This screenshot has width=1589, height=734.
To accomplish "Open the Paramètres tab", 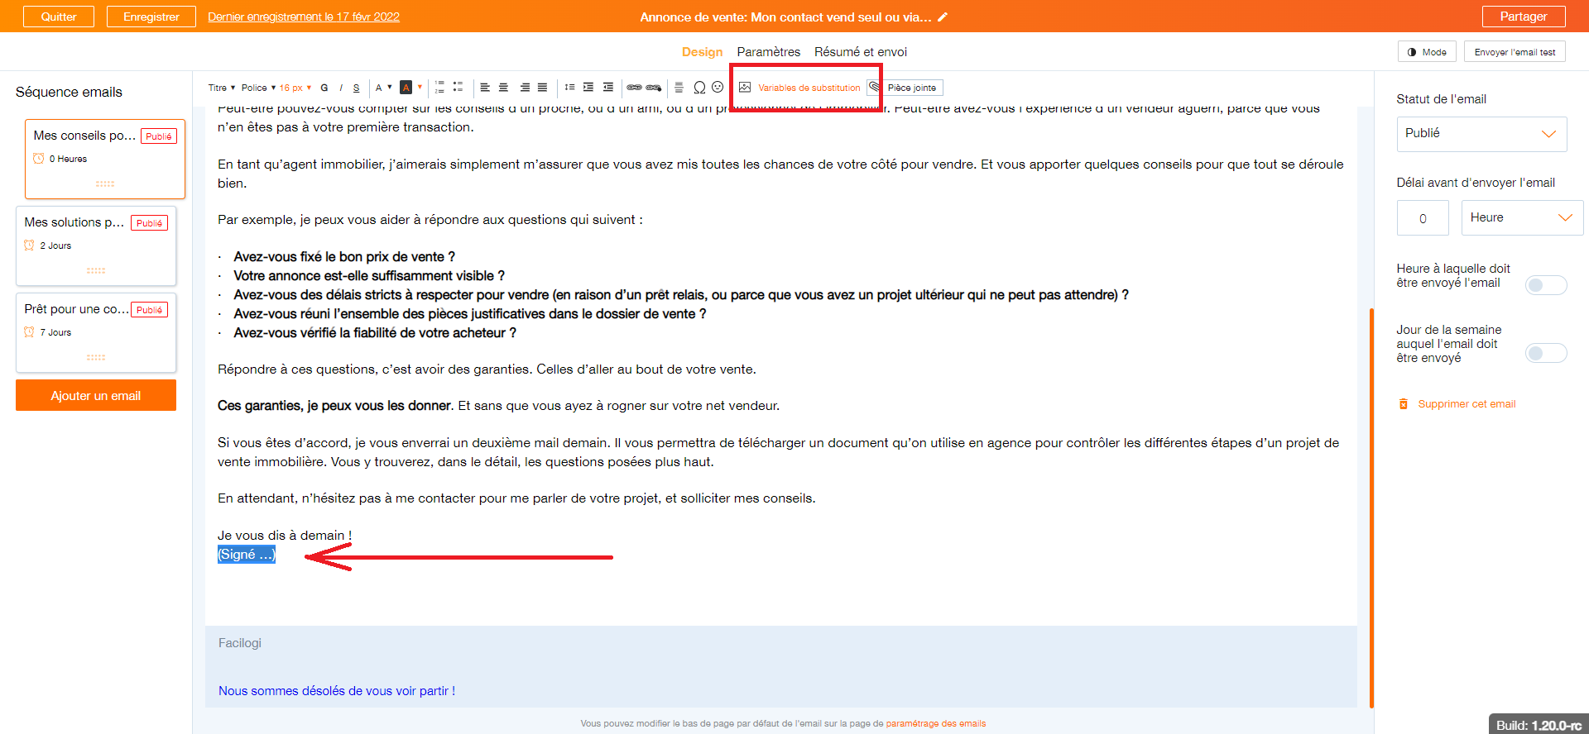I will (x=769, y=52).
